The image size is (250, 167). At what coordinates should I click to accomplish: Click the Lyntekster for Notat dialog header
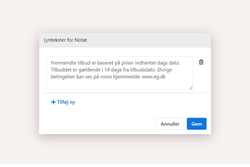65,40
